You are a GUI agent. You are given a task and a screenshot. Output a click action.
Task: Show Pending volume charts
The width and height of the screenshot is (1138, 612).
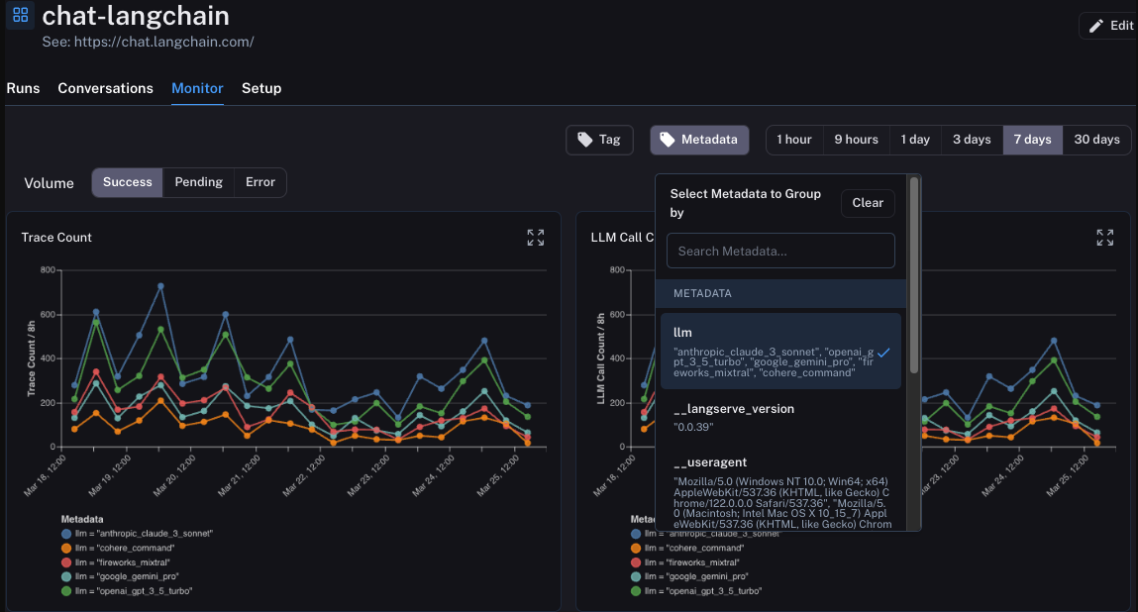coord(198,182)
